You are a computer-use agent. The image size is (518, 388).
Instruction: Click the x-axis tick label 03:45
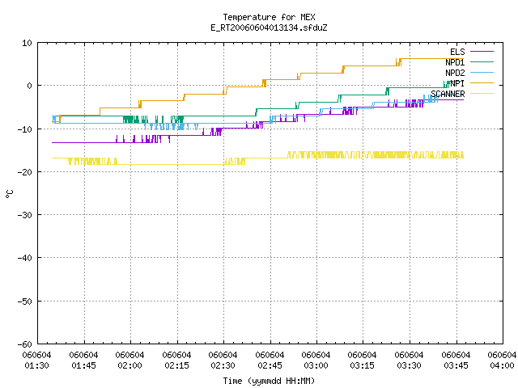(x=456, y=365)
